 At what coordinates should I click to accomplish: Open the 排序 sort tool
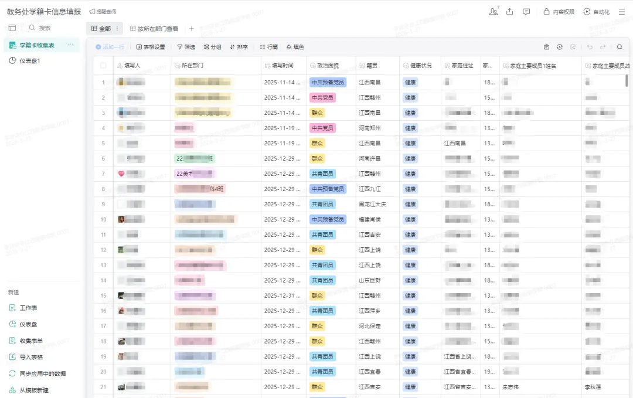coord(239,47)
